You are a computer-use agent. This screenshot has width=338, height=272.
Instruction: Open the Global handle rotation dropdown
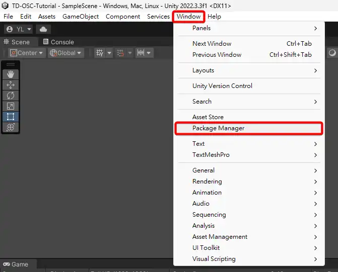click(x=65, y=53)
